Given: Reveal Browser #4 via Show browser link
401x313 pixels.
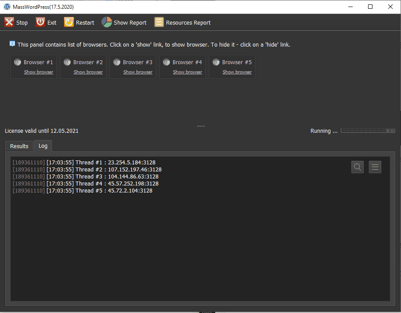Looking at the screenshot, I should 188,72.
